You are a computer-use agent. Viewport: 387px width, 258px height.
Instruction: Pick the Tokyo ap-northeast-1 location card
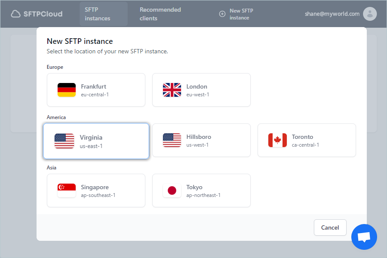tap(201, 190)
